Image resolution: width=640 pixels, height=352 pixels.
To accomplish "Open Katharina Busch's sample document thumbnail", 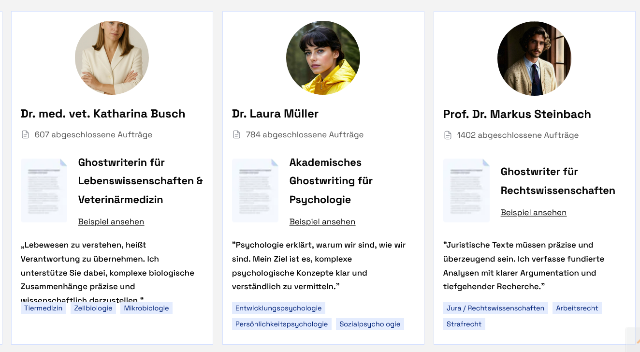I will click(x=44, y=191).
